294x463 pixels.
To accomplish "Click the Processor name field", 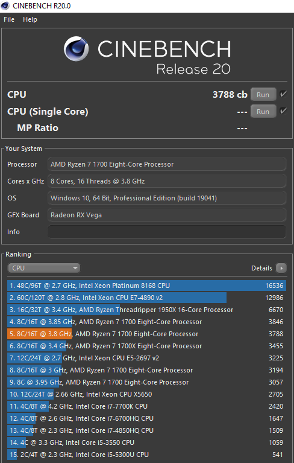I will tap(167, 164).
